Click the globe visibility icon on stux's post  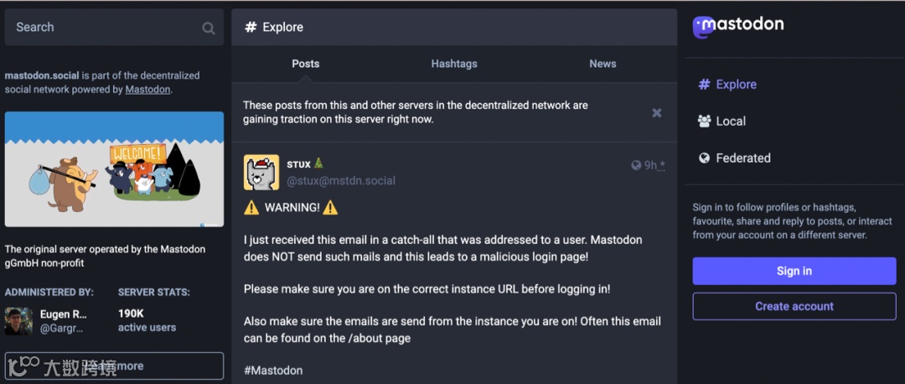click(636, 165)
